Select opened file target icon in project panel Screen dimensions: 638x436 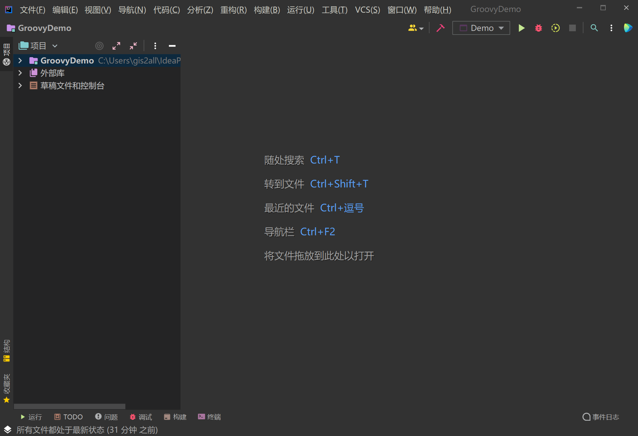(99, 46)
